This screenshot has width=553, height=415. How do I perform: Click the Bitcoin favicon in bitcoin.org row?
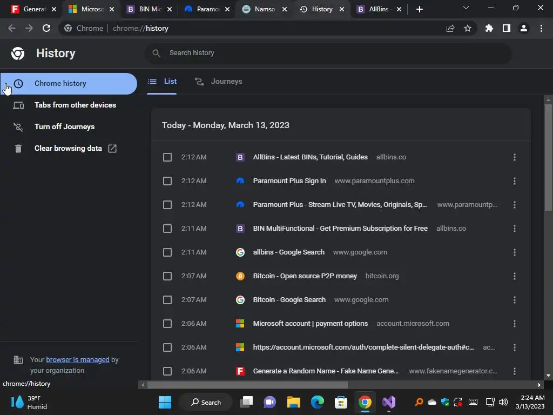coord(240,276)
